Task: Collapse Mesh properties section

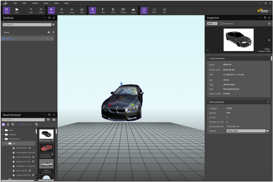Action: [x=209, y=102]
